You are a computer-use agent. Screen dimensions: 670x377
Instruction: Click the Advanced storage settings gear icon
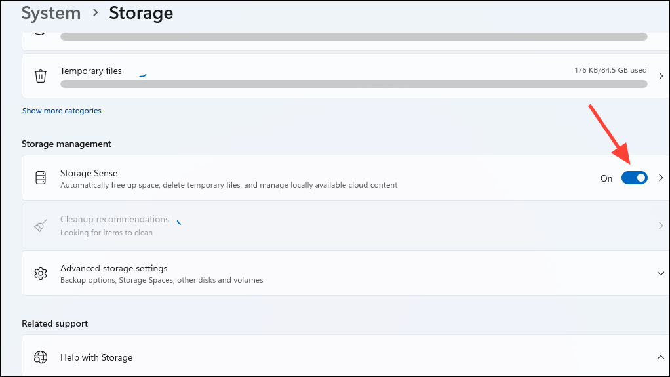click(x=41, y=273)
